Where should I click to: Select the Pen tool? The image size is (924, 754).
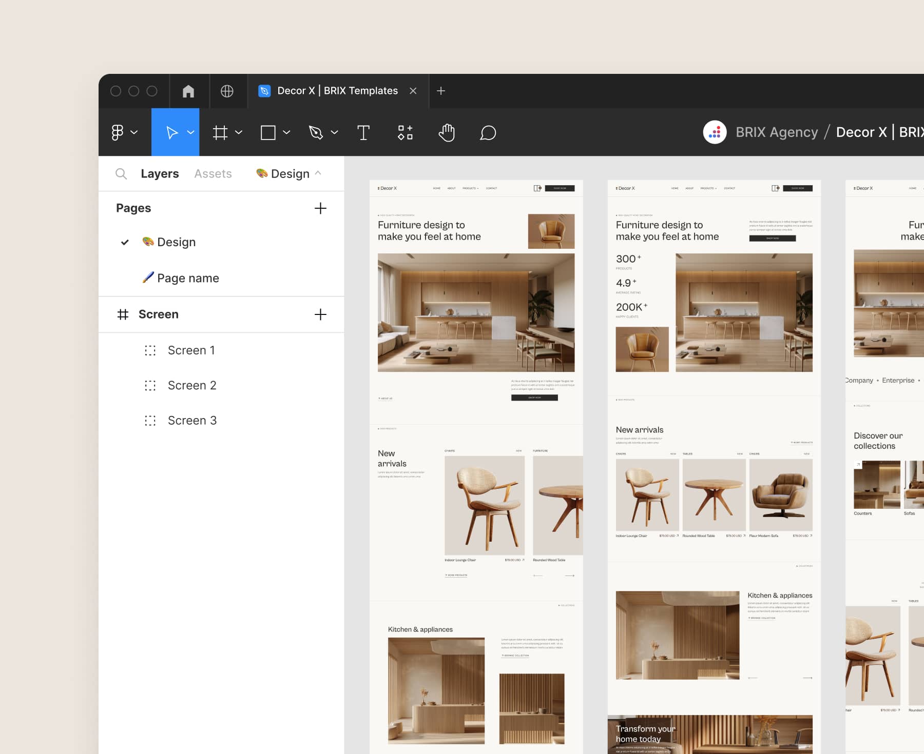pos(316,133)
